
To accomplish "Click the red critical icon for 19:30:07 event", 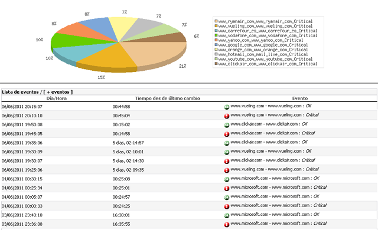I will coord(227,162).
